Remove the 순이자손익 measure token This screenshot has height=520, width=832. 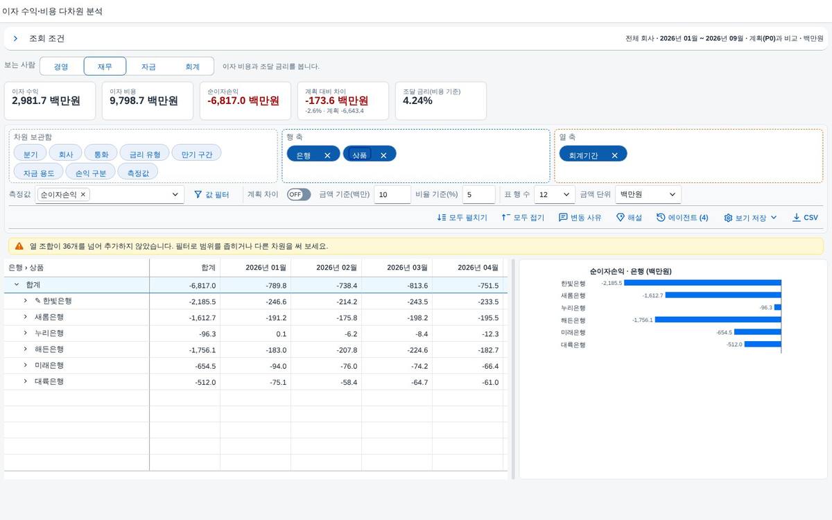pyautogui.click(x=83, y=195)
